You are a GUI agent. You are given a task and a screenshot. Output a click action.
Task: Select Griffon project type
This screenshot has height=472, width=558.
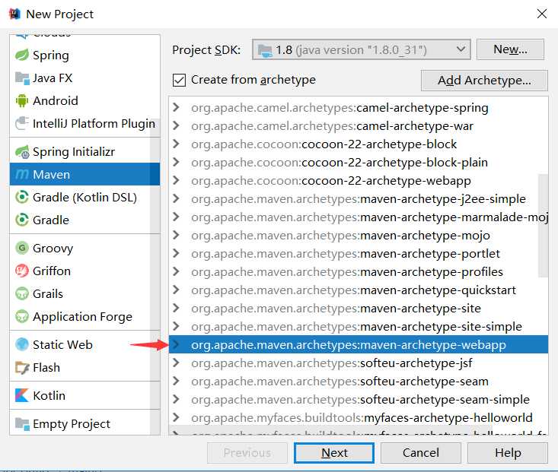tap(84, 271)
